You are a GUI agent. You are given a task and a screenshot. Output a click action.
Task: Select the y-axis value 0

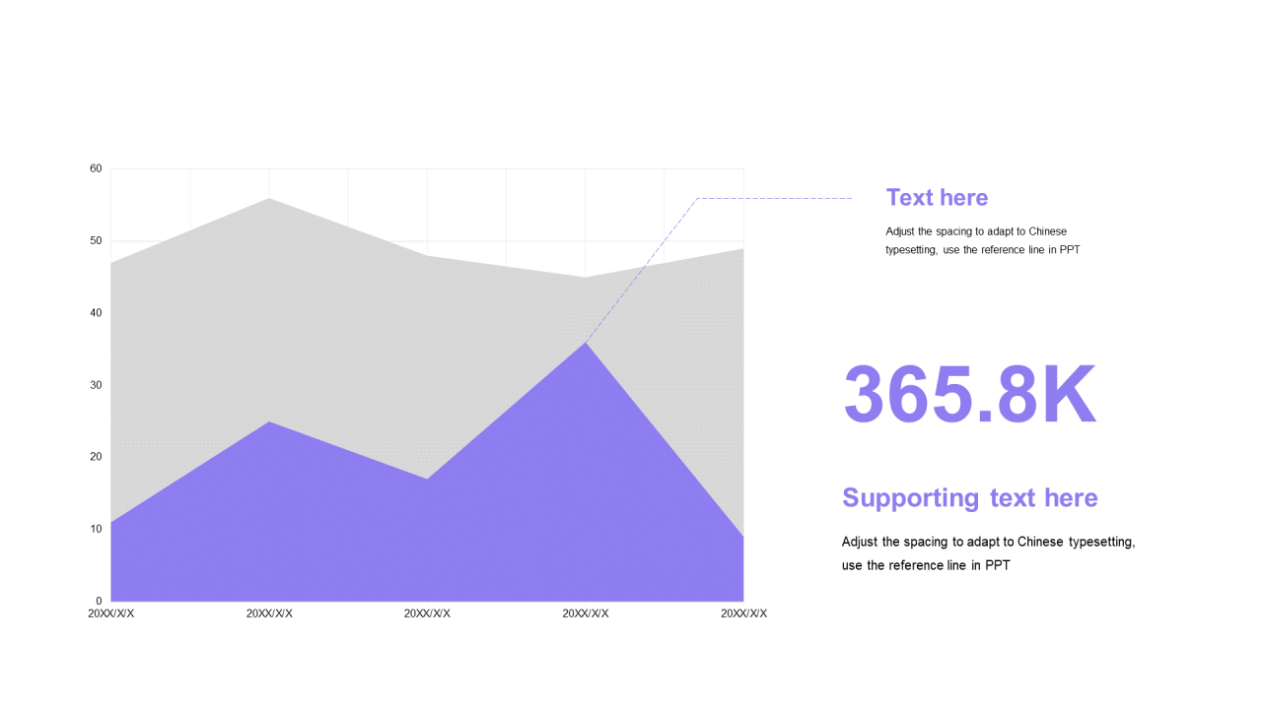click(99, 601)
